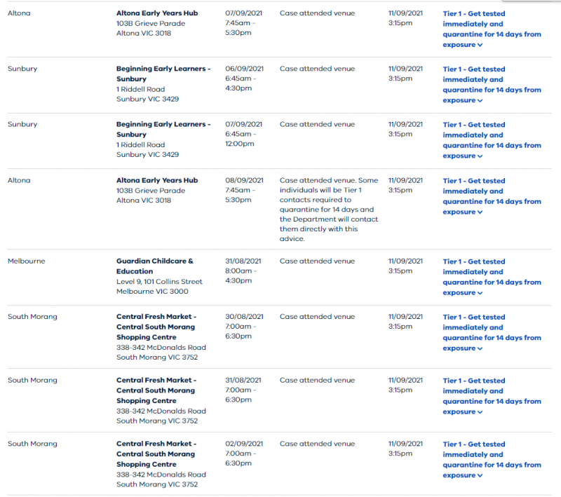Click the chevron icon in the South Morang 02/09/2021 row
Image resolution: width=561 pixels, height=497 pixels.
coord(480,476)
